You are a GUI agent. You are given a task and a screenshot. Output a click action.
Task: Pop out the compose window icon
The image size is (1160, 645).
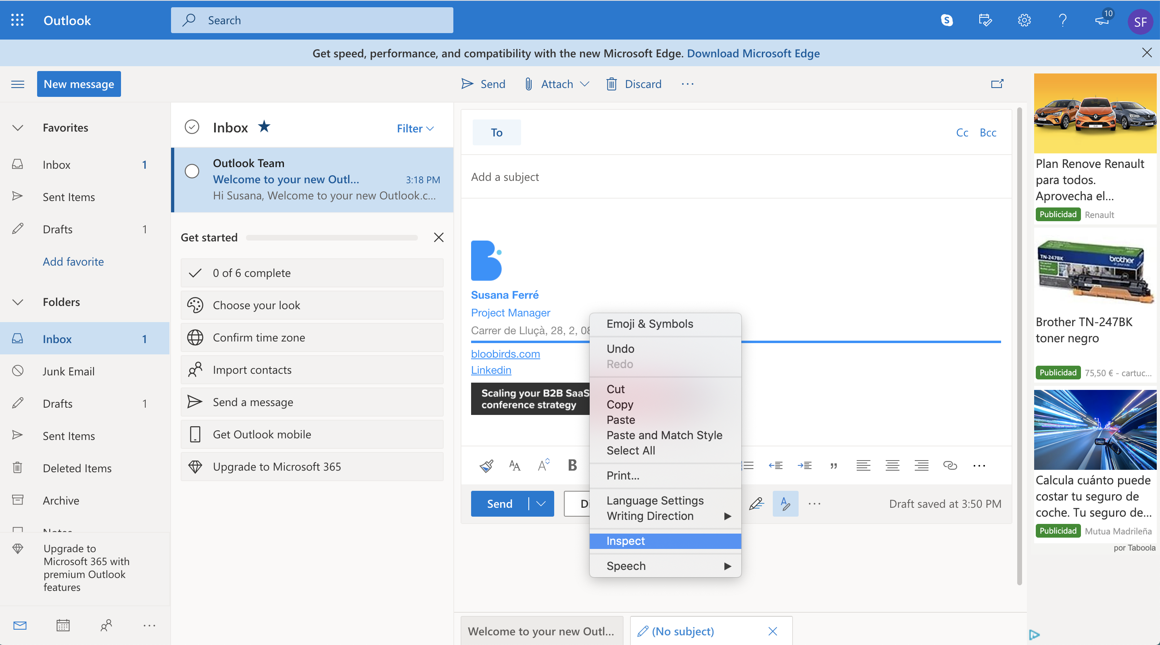click(x=997, y=84)
